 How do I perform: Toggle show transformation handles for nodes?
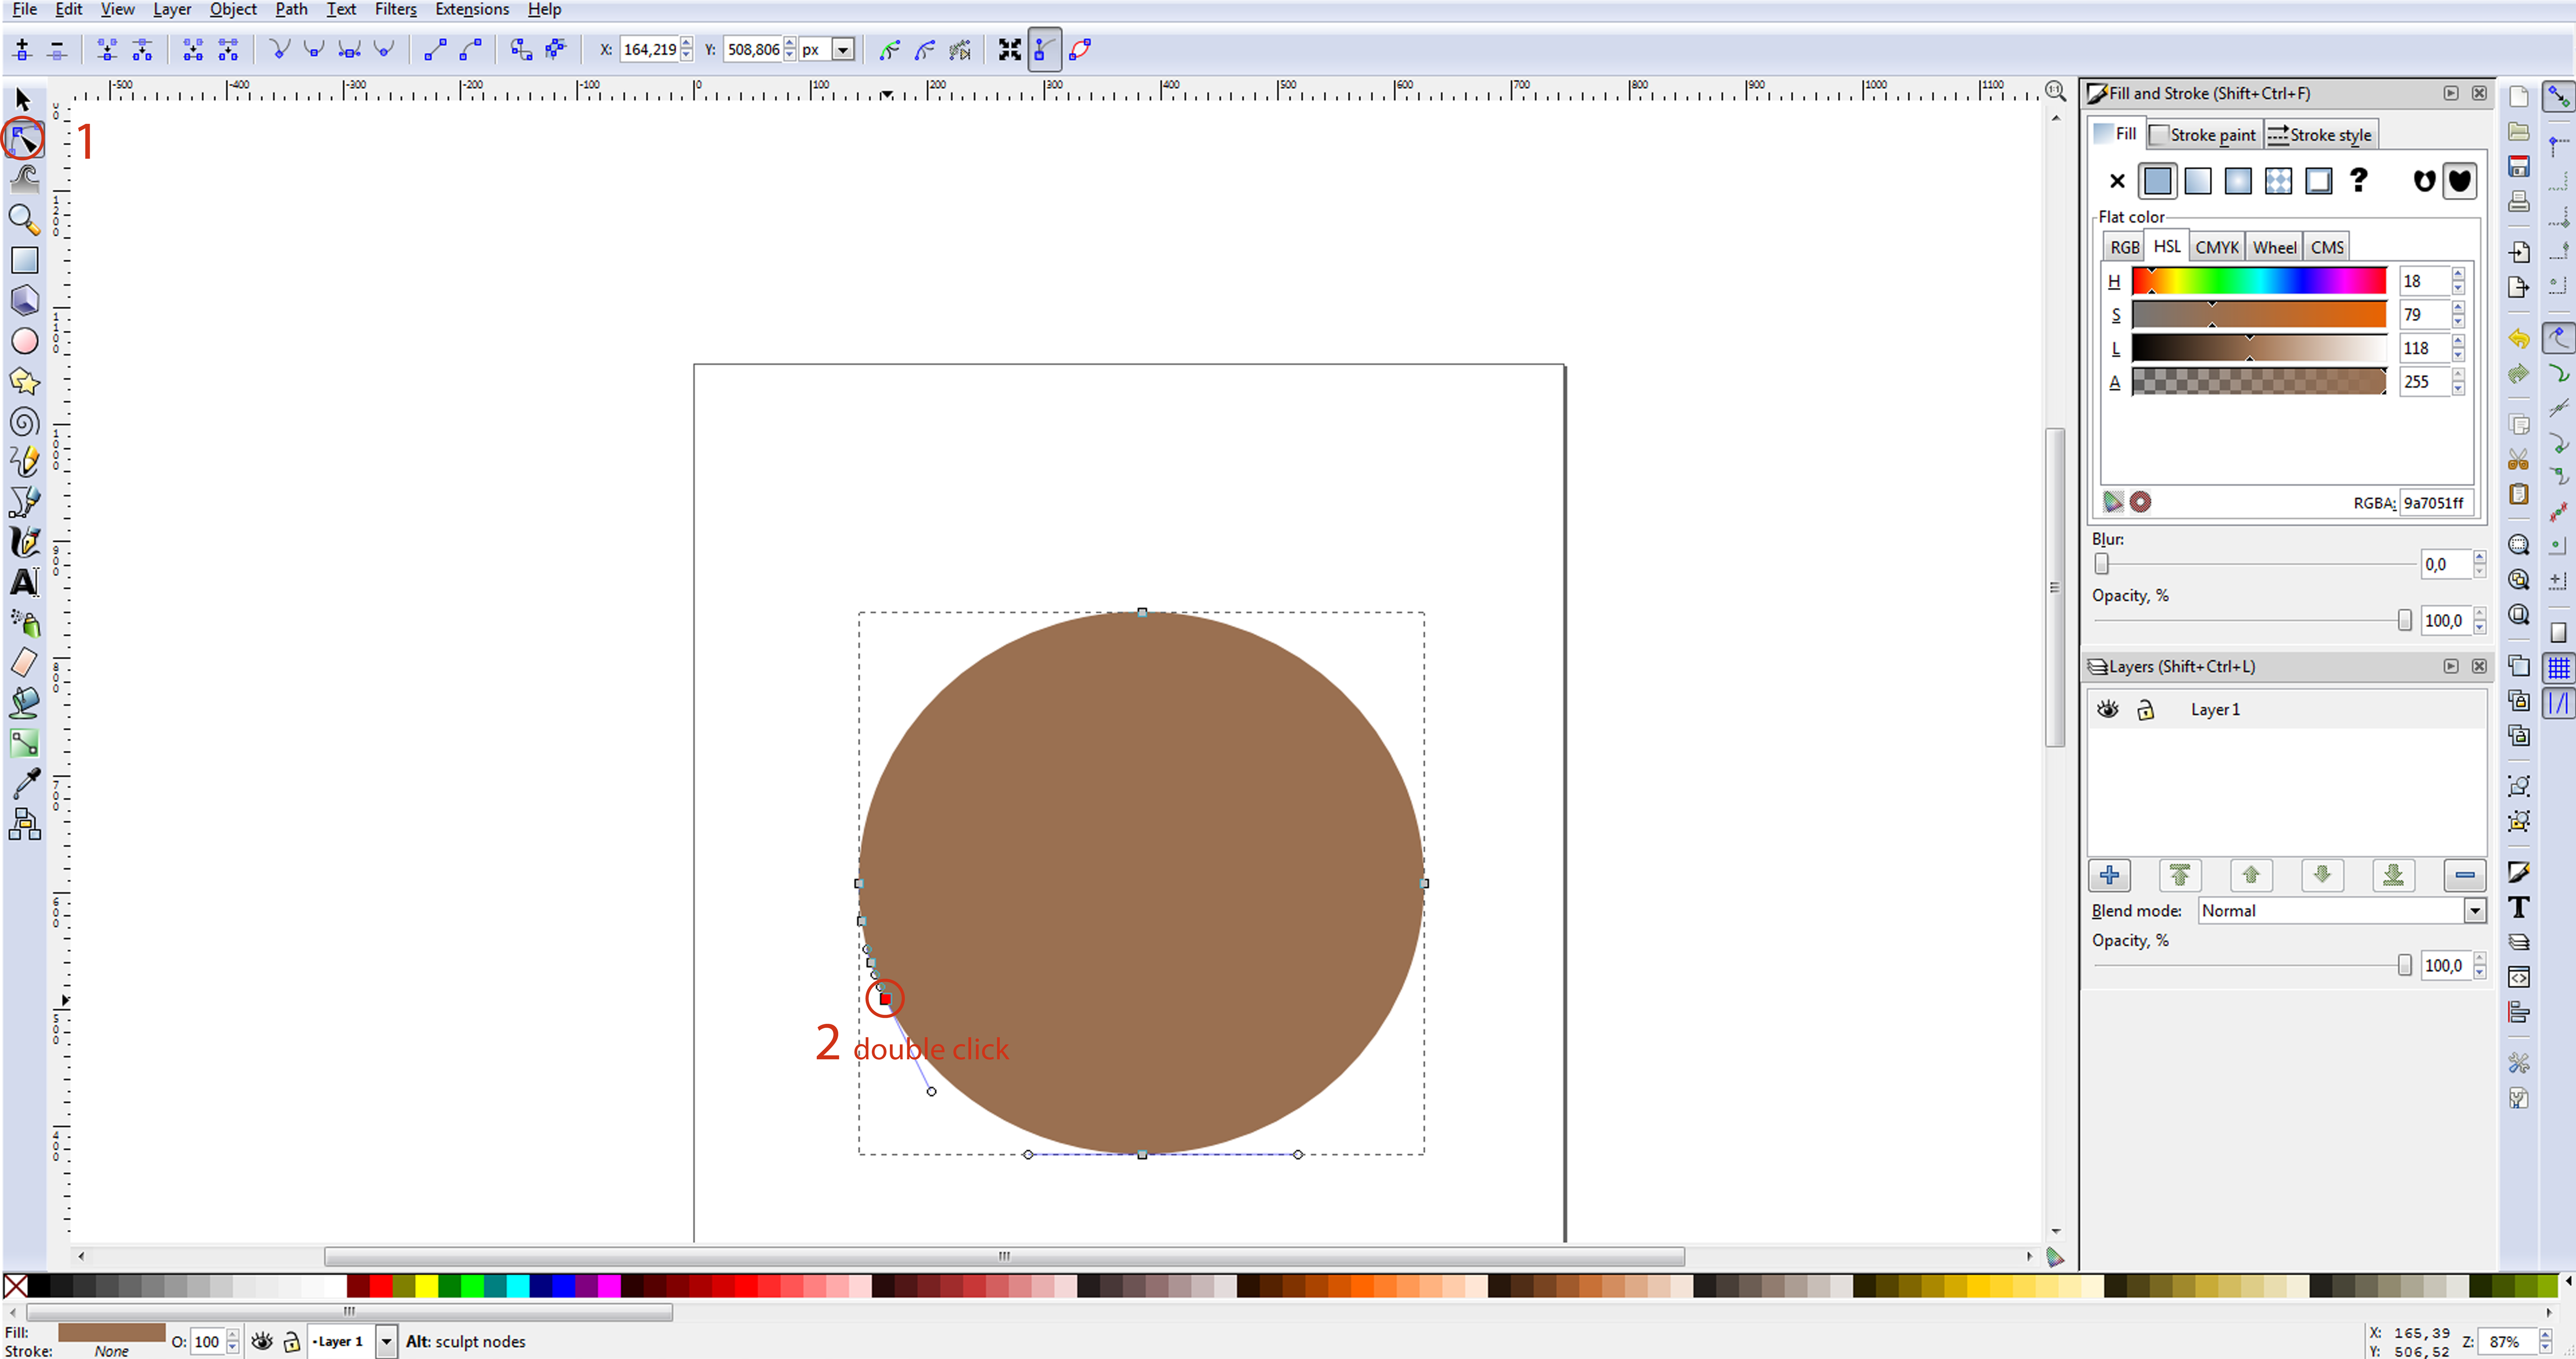tap(1010, 49)
